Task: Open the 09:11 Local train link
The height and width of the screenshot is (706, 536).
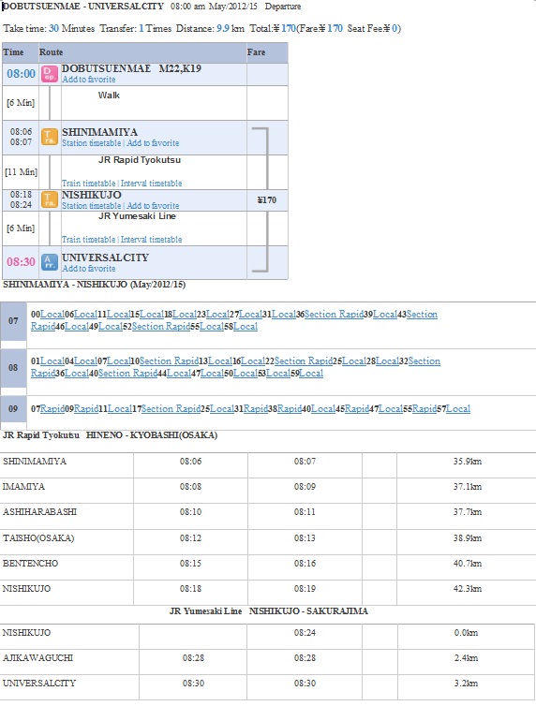Action: [120, 409]
